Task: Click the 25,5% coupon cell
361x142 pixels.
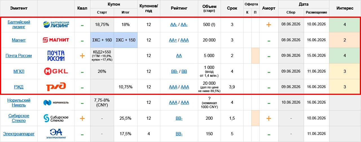Action: (126, 118)
